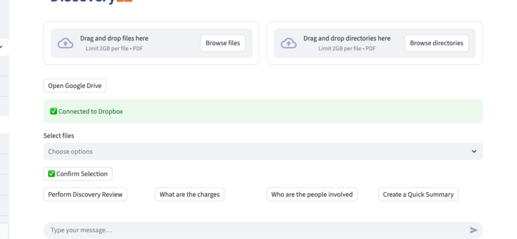Click the cloud upload icon for files

click(65, 43)
